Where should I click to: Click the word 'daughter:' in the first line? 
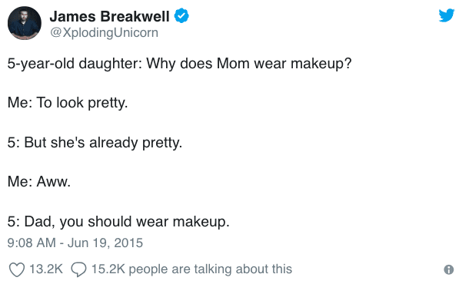pos(111,64)
